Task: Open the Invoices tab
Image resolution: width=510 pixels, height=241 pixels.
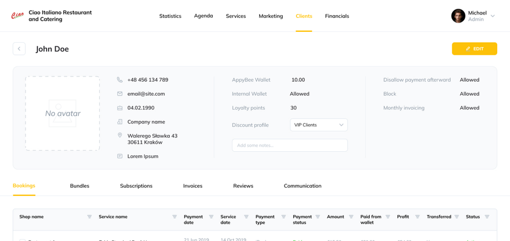Action: click(192, 186)
